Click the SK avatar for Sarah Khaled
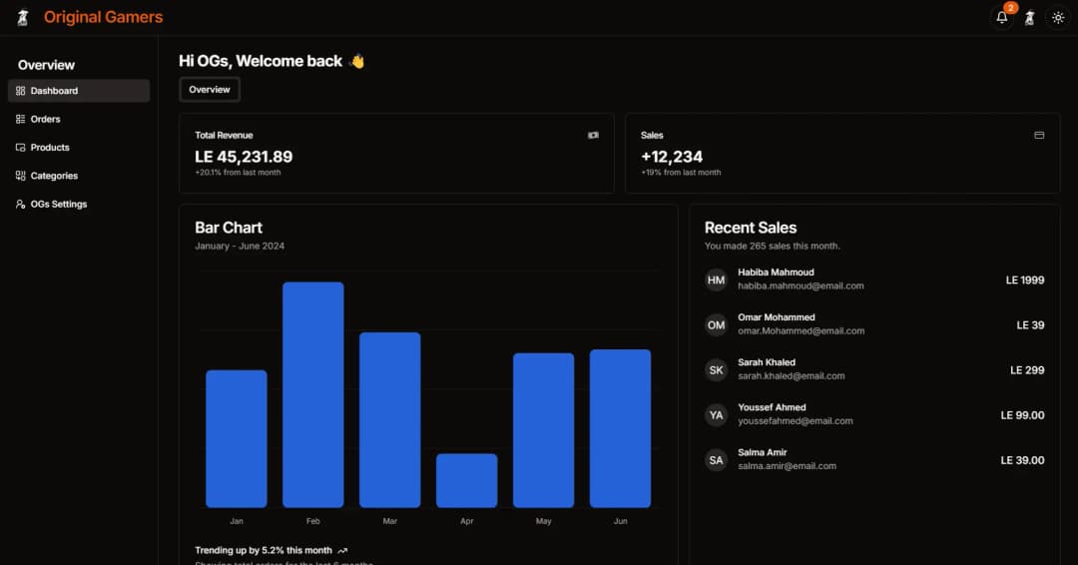The image size is (1078, 565). tap(716, 369)
